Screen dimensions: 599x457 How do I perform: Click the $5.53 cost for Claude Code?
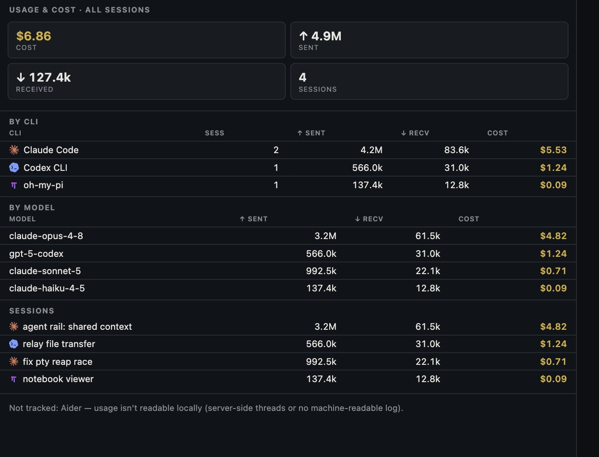point(553,150)
